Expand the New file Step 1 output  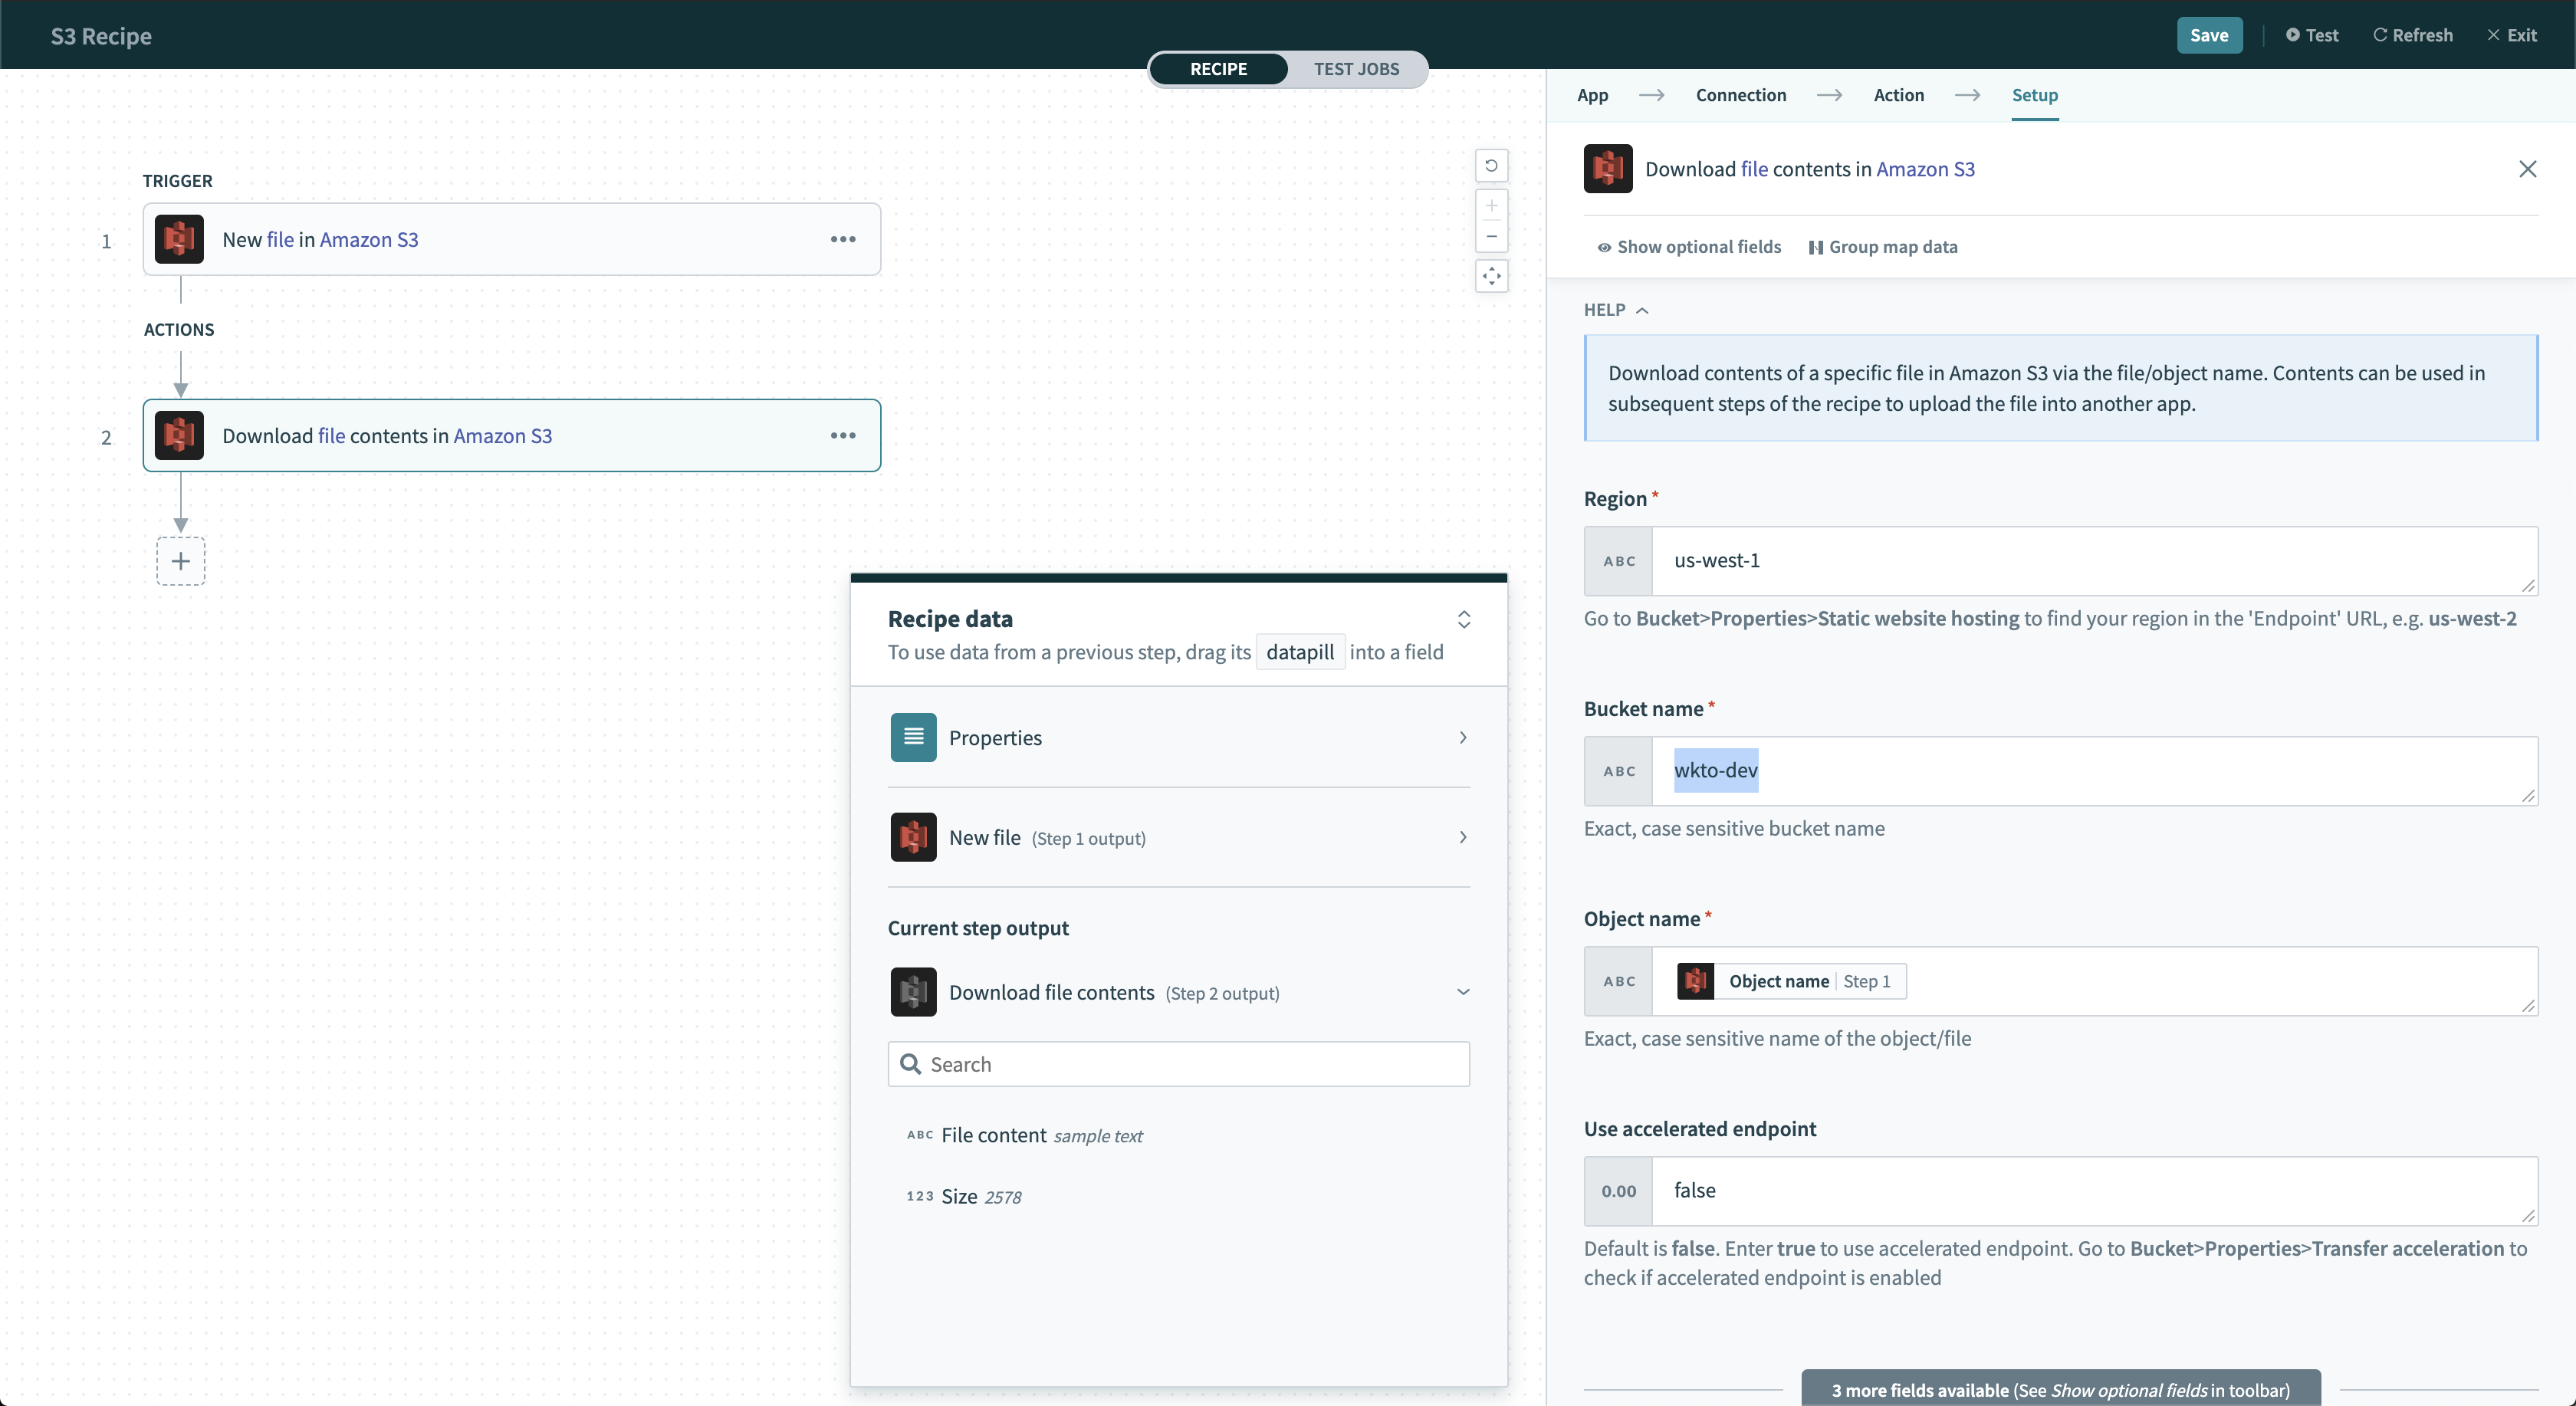click(x=1463, y=838)
